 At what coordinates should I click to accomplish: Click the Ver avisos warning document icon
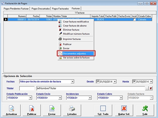pyautogui.click(x=60, y=58)
